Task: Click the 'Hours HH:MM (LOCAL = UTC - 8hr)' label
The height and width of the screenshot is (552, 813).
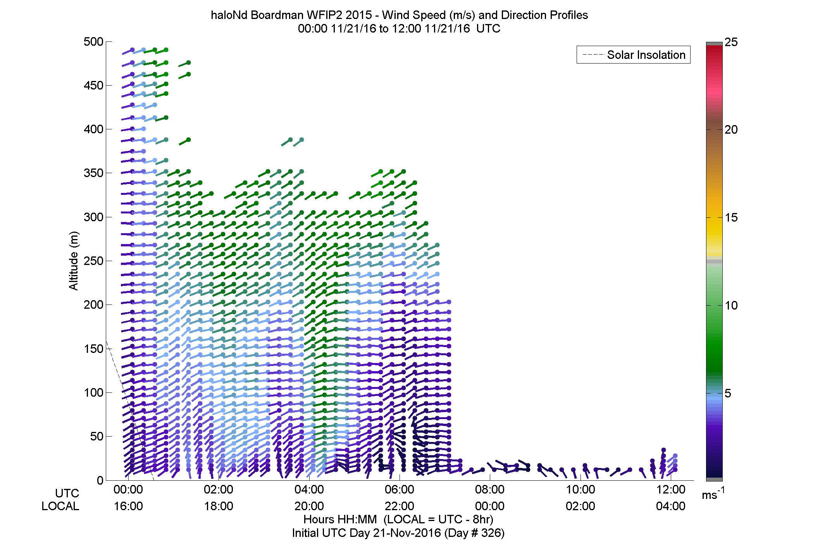Action: click(x=398, y=519)
